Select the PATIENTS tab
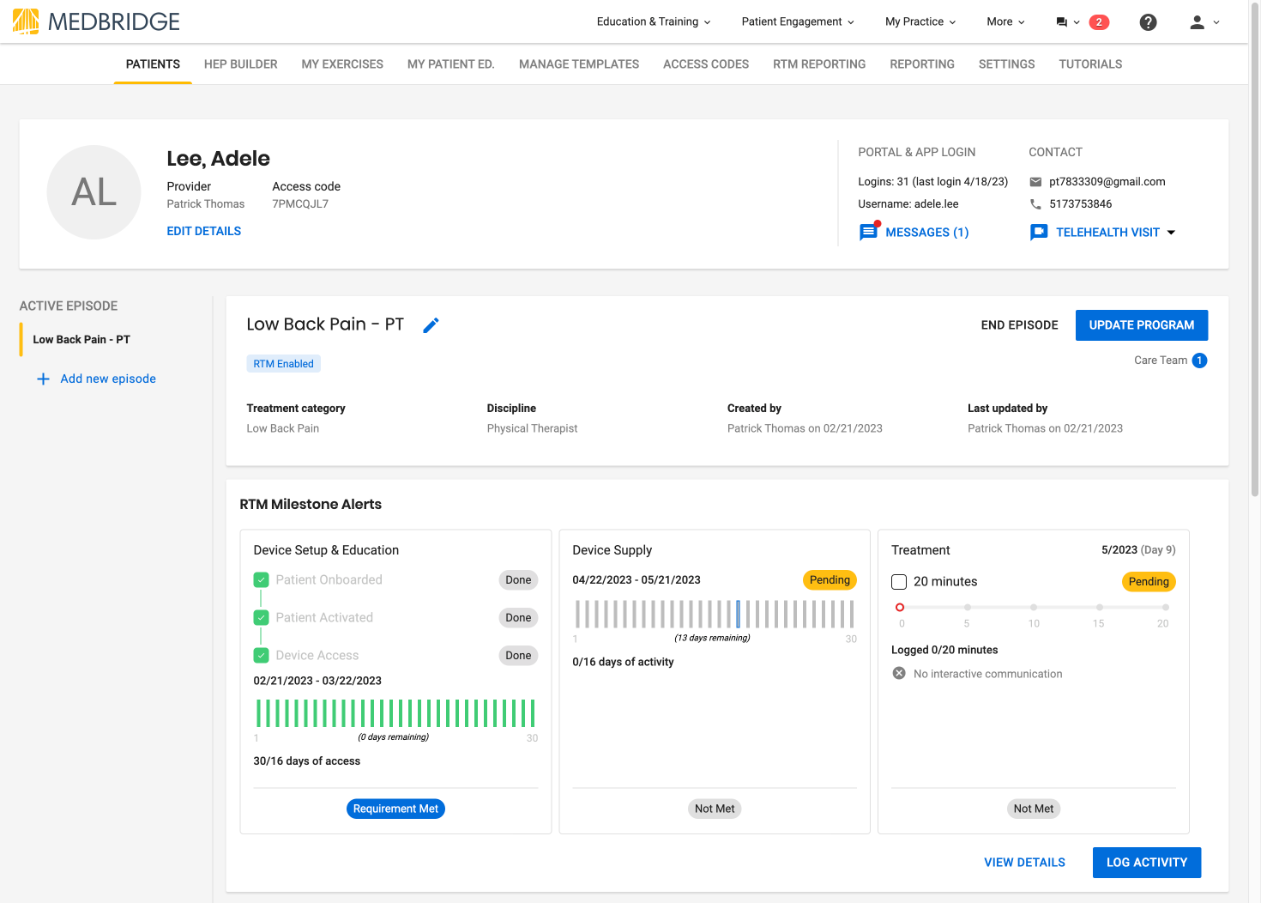1261x903 pixels. (x=153, y=64)
